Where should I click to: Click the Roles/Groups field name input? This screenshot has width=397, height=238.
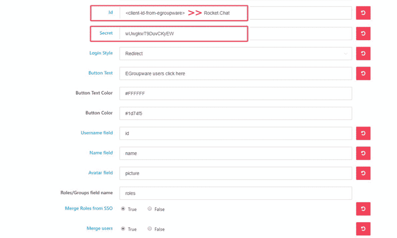[236, 193]
